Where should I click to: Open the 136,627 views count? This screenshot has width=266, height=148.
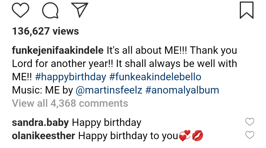pos(45,31)
